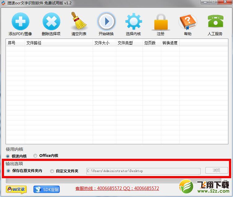Click the 文件类型 column header
Viewport: 233px width, 197px height.
(129, 43)
